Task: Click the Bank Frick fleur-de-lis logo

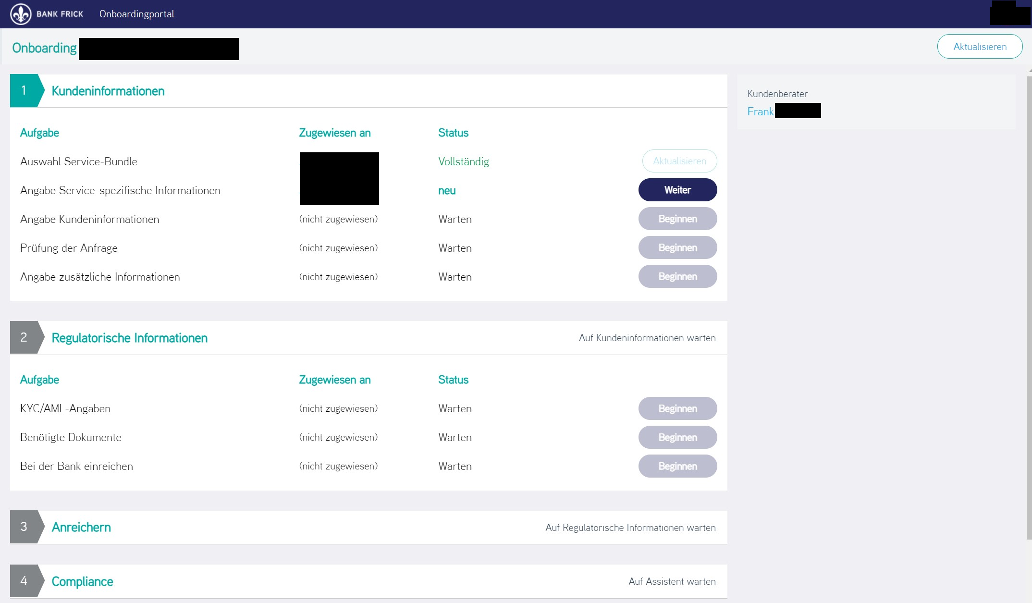Action: [x=20, y=14]
